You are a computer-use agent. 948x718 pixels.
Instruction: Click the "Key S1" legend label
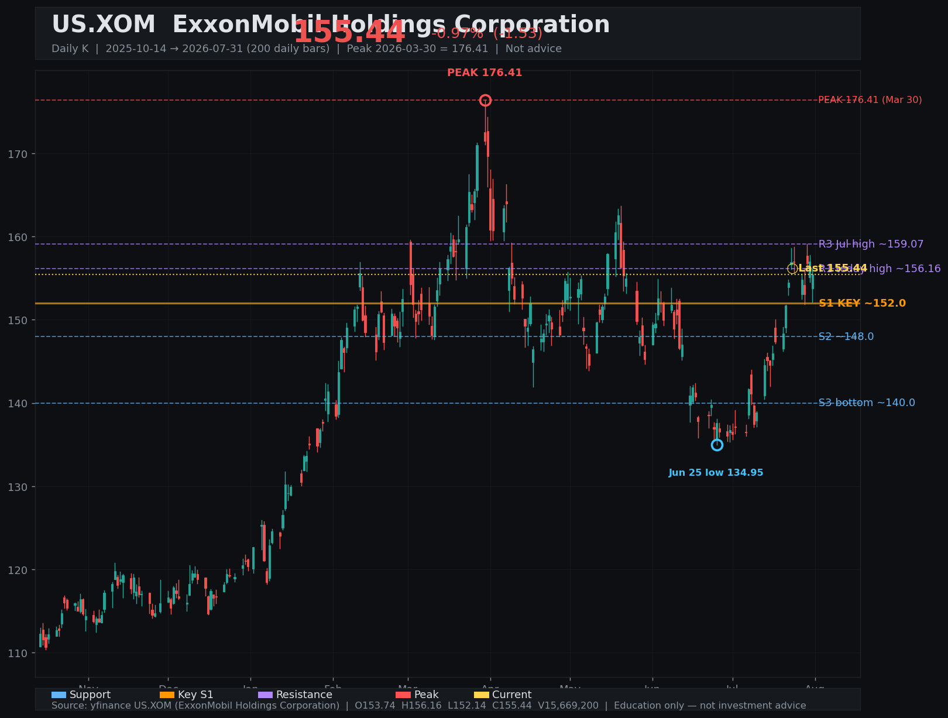click(x=195, y=695)
